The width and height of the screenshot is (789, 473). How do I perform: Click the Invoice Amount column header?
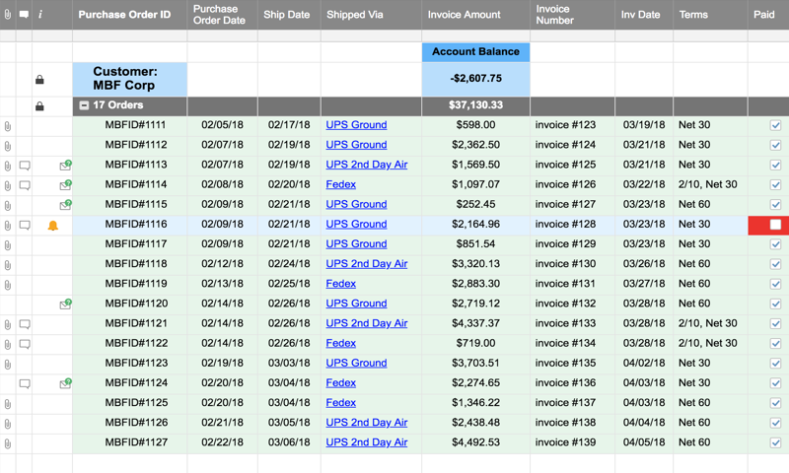(x=464, y=15)
